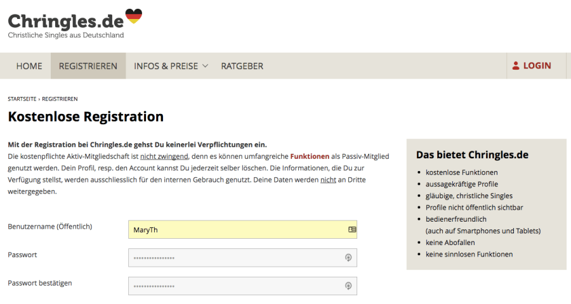The height and width of the screenshot is (304, 571).
Task: Click the STARTSEITE breadcrumb link
Action: [x=22, y=99]
